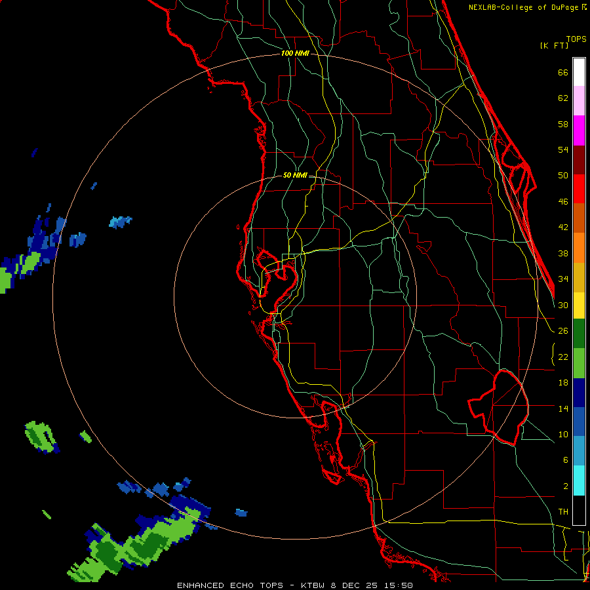Screen dimensions: 590x590
Task: Click the bright red legend swatch
Action: coord(579,189)
